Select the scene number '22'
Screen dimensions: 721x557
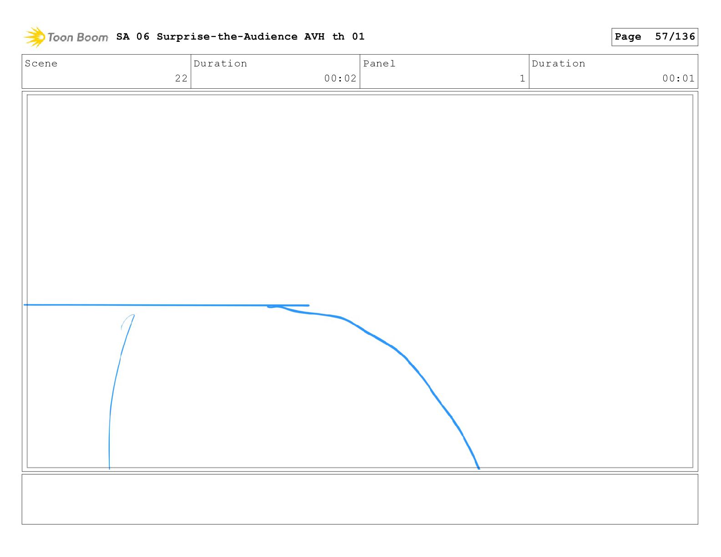click(x=181, y=78)
